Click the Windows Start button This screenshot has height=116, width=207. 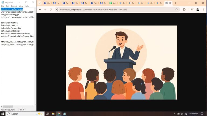tap(3, 114)
